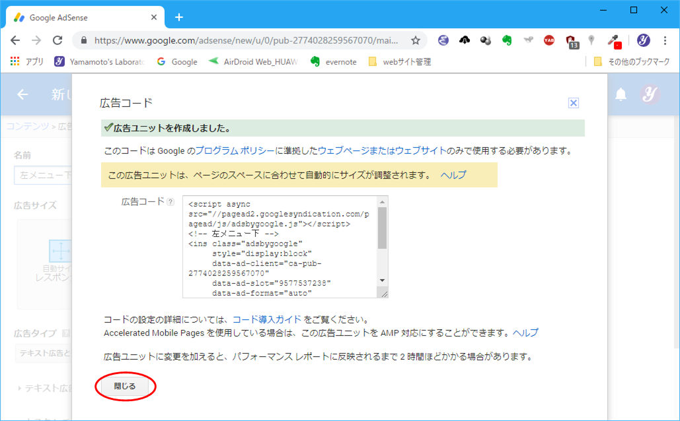Click the code box scrollbar thumb

tap(382, 228)
